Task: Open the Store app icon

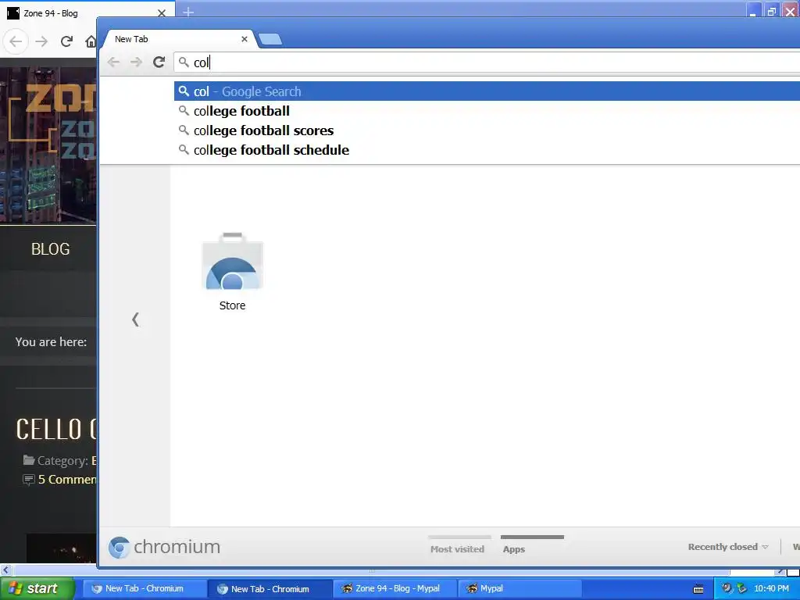Action: pos(232,262)
